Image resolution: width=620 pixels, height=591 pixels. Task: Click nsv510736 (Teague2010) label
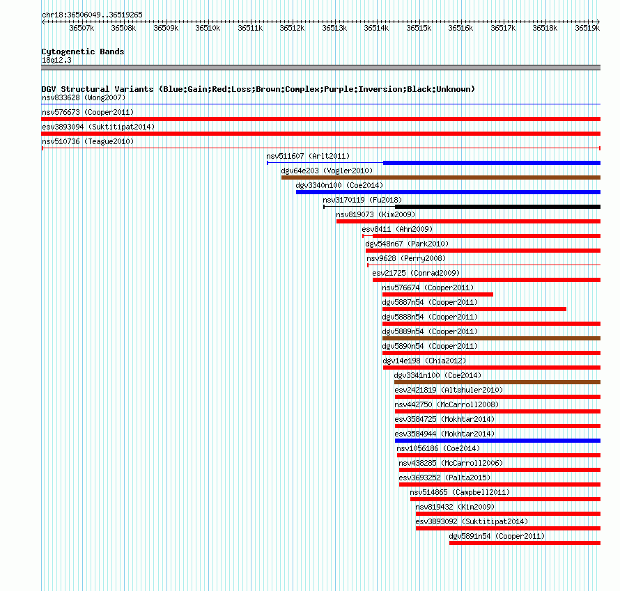[88, 141]
